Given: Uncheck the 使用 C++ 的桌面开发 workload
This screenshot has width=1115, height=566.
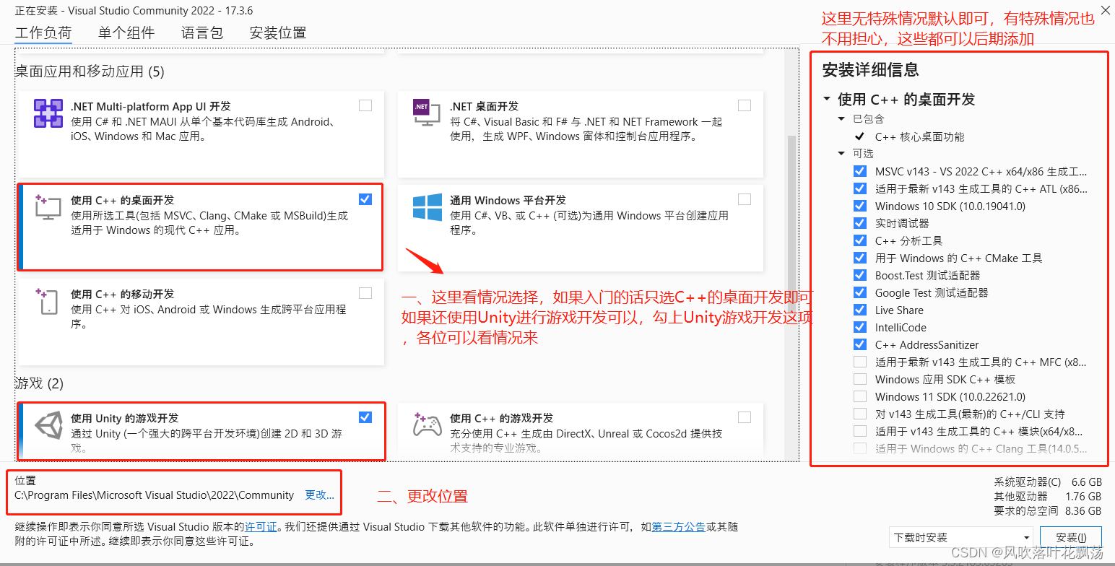Looking at the screenshot, I should [x=365, y=199].
